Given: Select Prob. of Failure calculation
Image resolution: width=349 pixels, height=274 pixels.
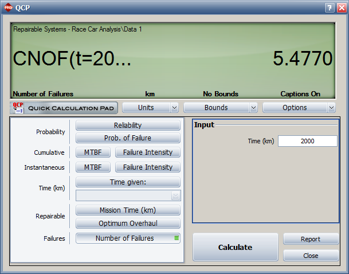Looking at the screenshot, I should coord(128,138).
